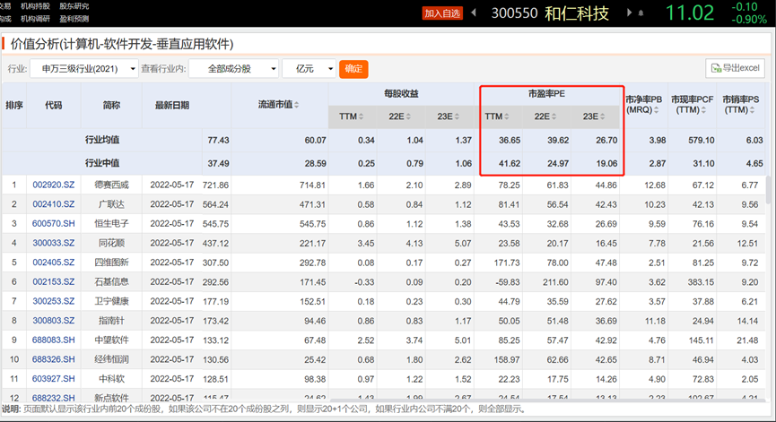
Task: Click the 加入自选 button
Action: [x=442, y=13]
